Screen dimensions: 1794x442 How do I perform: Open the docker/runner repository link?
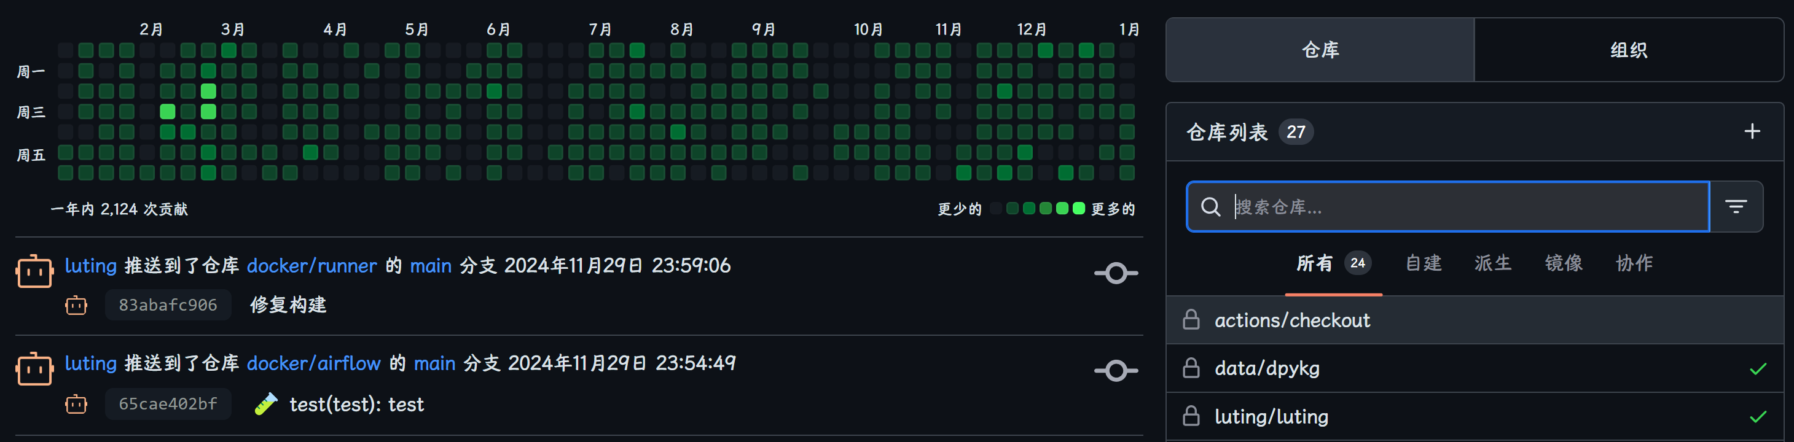311,266
